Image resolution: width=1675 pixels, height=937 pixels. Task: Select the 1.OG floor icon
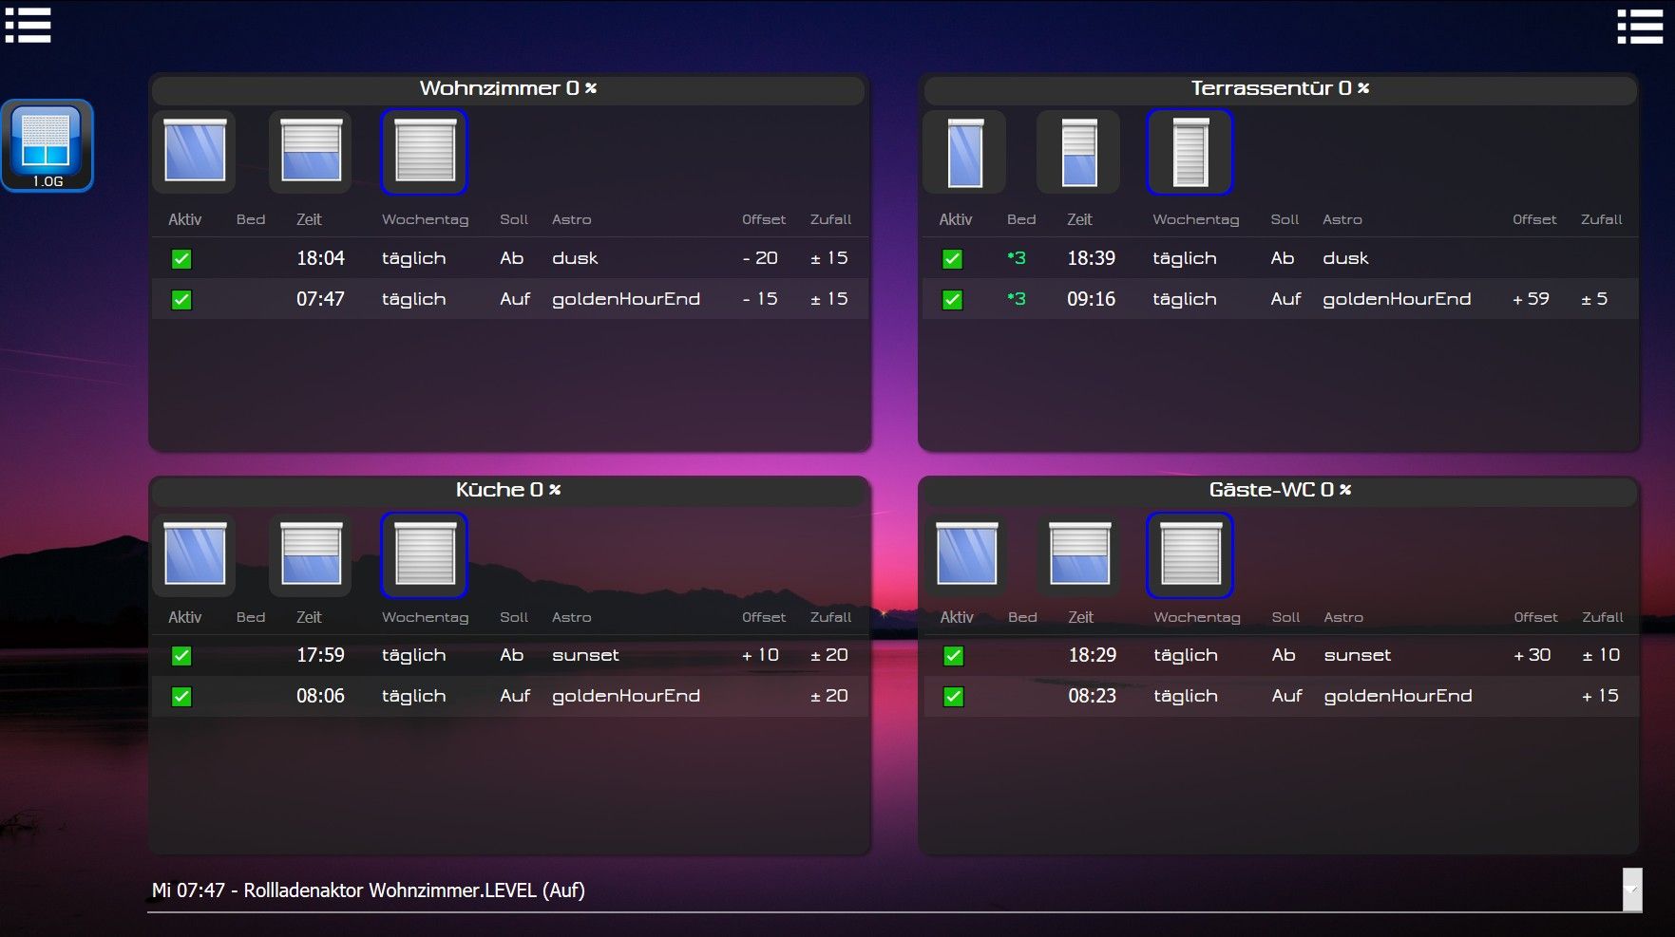pos(48,146)
